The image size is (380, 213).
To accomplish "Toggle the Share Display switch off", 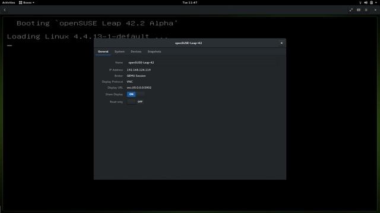I will [x=136, y=94].
